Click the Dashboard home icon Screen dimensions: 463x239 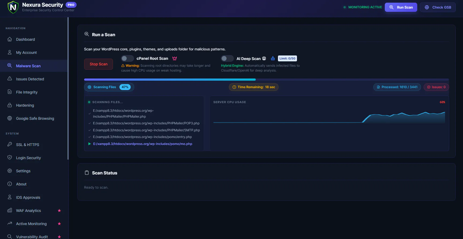pos(10,39)
